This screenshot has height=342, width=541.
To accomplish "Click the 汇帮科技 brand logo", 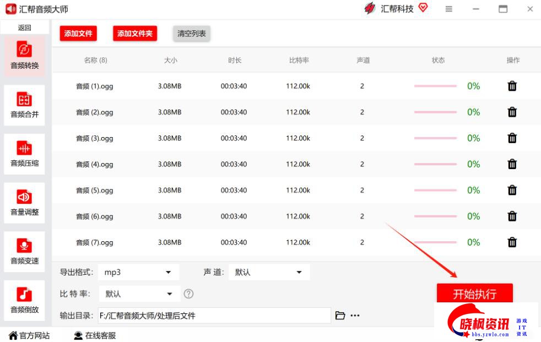I will coord(370,8).
